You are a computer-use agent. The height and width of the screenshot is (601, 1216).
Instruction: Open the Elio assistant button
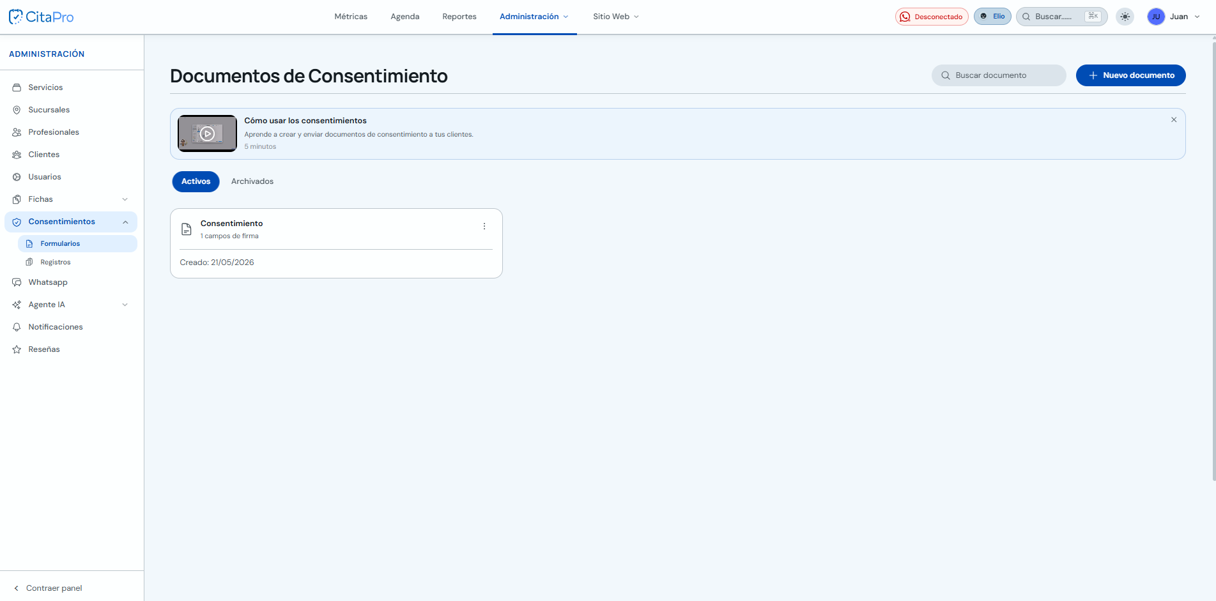992,17
